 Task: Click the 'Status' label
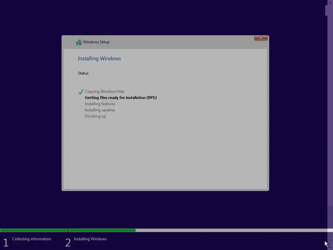[83, 73]
